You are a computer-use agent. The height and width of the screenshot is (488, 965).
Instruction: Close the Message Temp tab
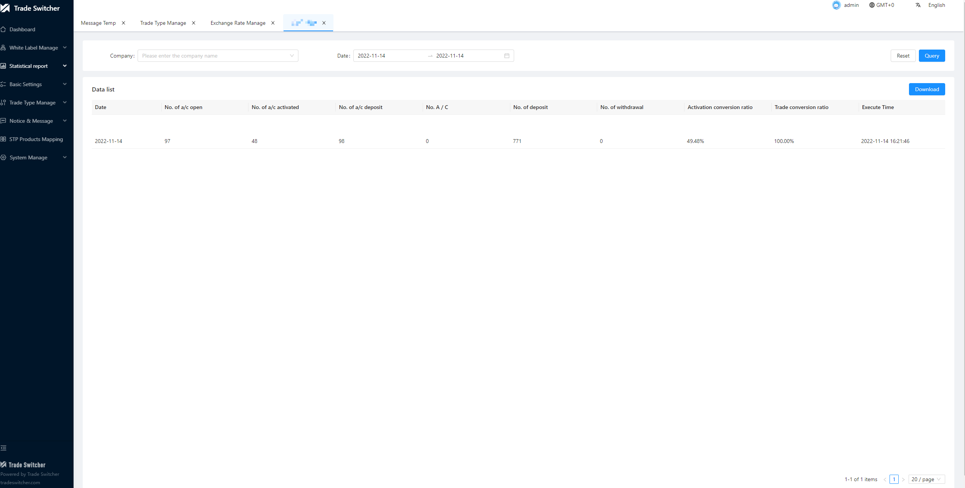click(123, 23)
